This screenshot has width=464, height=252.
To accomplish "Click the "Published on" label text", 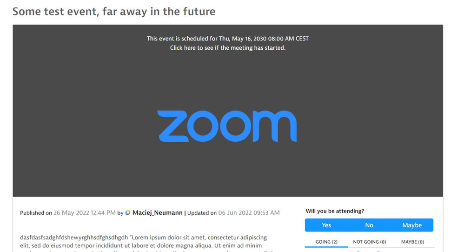I will [x=36, y=213].
